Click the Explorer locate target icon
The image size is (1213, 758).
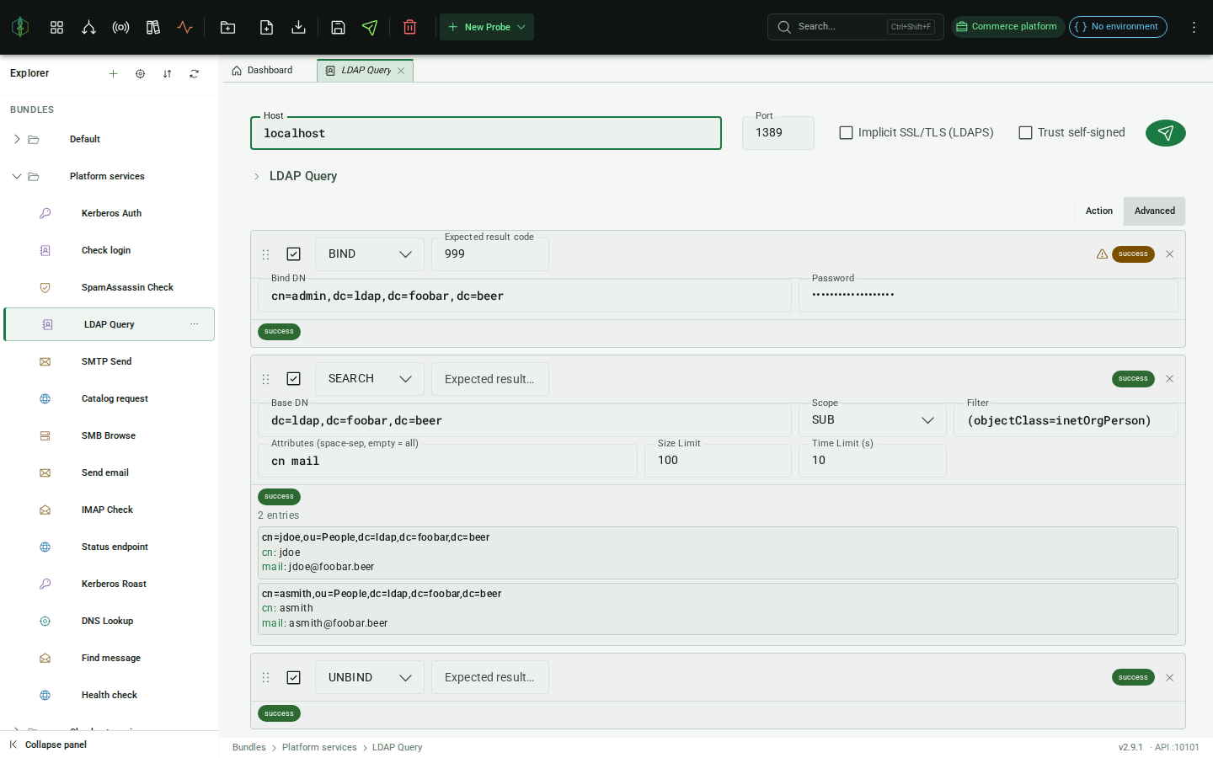coord(140,73)
